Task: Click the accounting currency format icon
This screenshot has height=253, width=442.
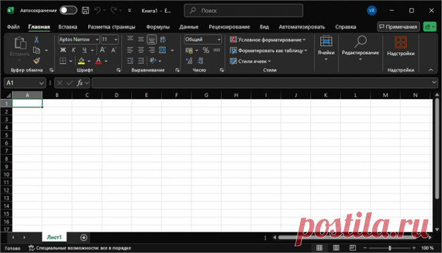Action: pyautogui.click(x=189, y=50)
